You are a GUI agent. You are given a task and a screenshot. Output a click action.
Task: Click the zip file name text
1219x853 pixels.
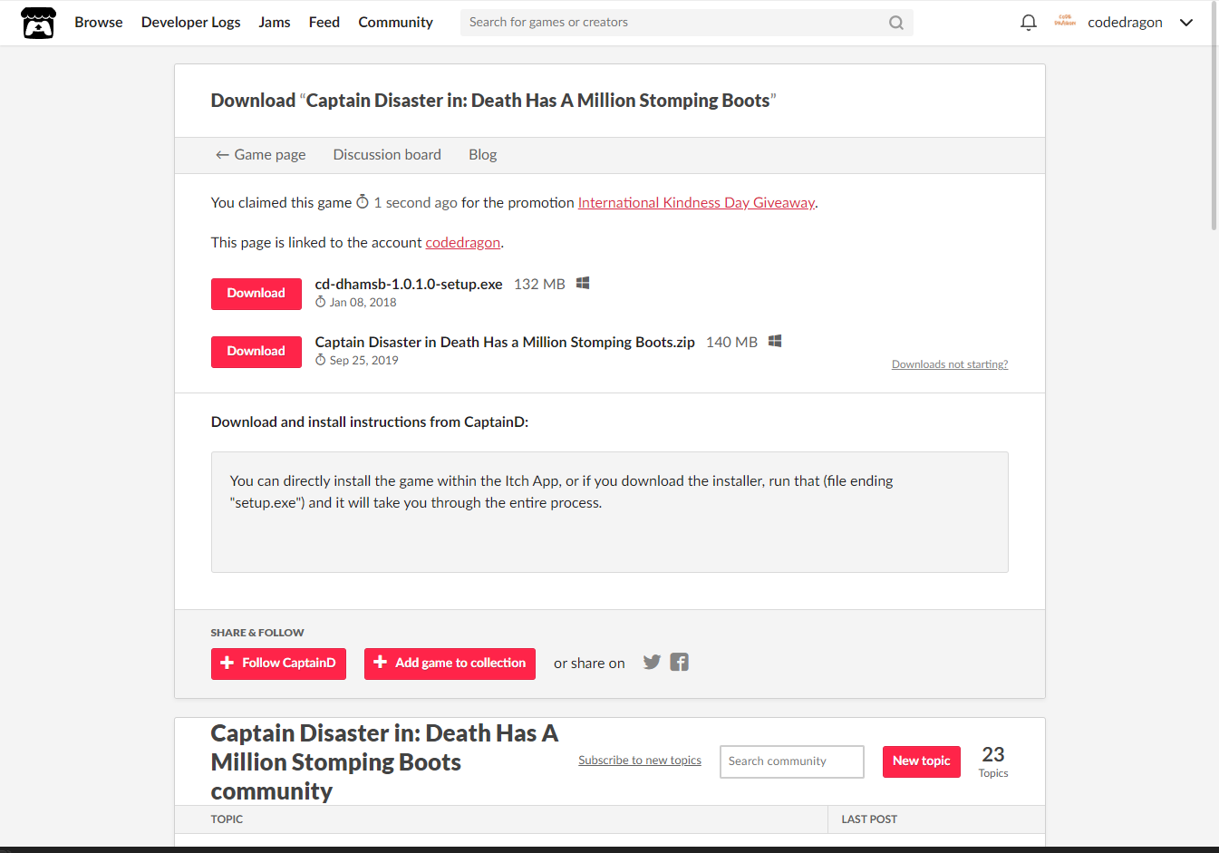click(505, 342)
